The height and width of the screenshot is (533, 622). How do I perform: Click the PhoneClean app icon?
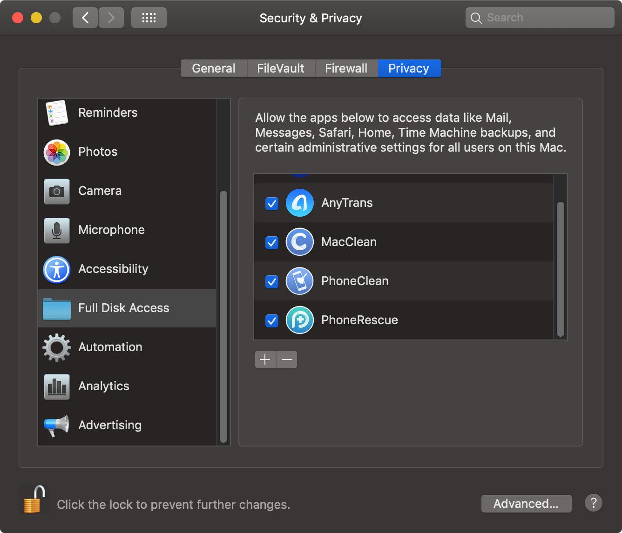click(300, 281)
